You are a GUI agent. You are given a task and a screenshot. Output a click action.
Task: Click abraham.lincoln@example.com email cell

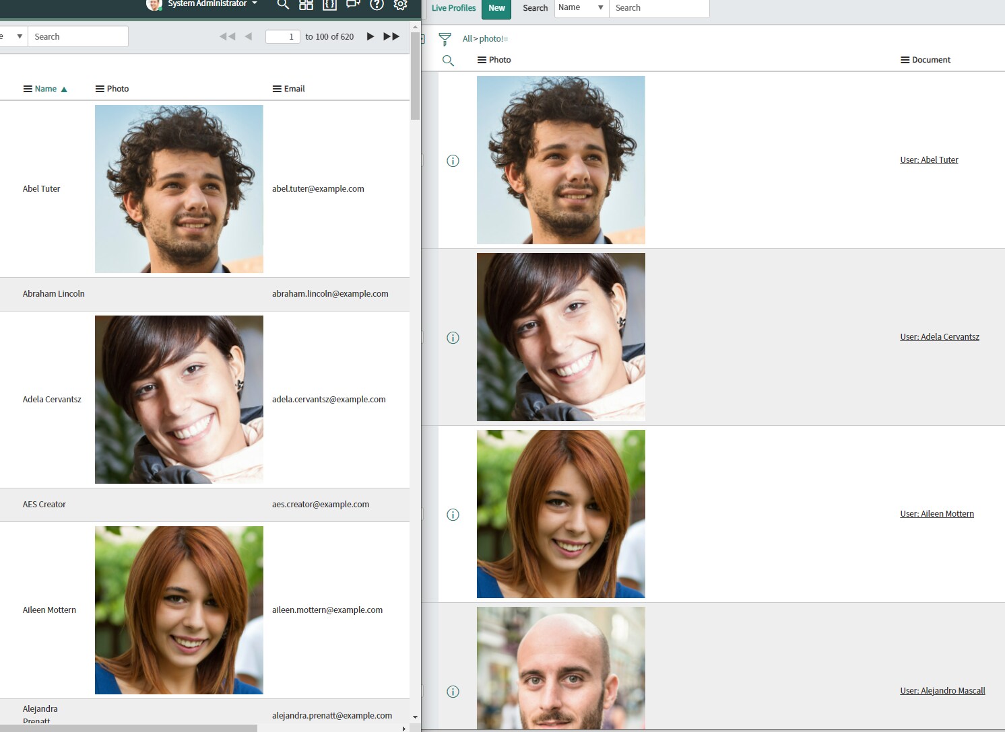coord(330,294)
